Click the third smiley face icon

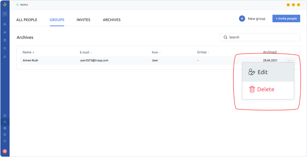pos(299,5)
